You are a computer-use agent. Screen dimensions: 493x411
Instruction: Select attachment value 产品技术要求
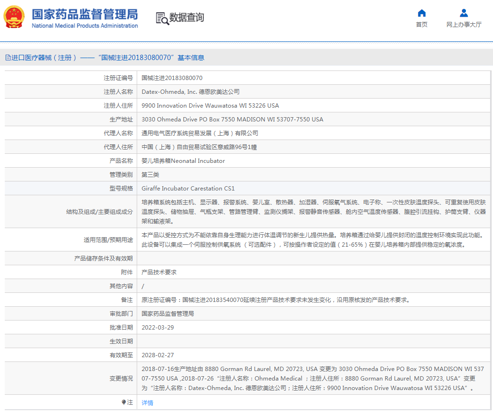pyautogui.click(x=159, y=272)
